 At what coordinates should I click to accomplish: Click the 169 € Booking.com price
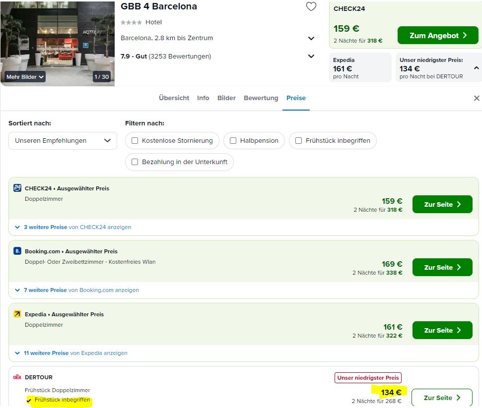(x=392, y=264)
